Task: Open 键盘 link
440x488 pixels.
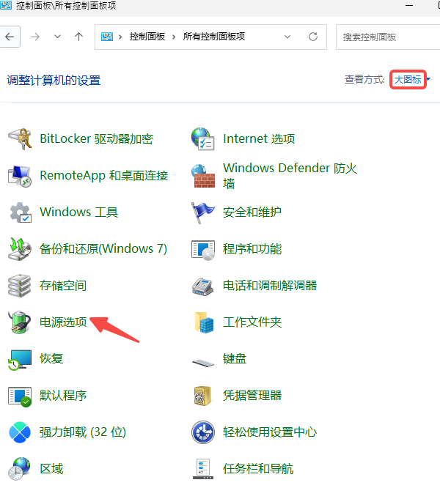Action: tap(235, 359)
